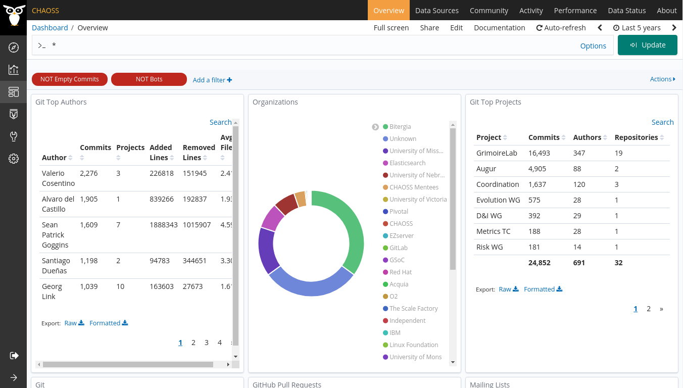Open the Management gear icon in sidebar
Screen dimensions: 683x388
click(14, 159)
